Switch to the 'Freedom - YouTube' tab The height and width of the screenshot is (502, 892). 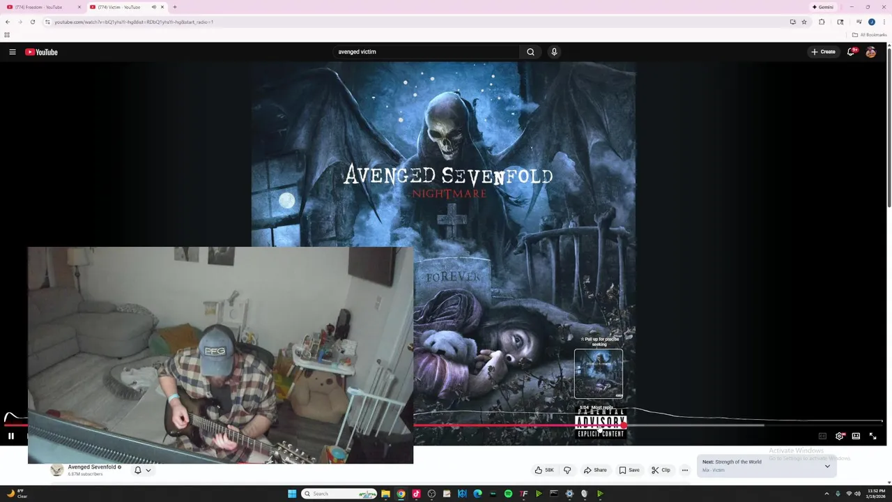click(43, 7)
